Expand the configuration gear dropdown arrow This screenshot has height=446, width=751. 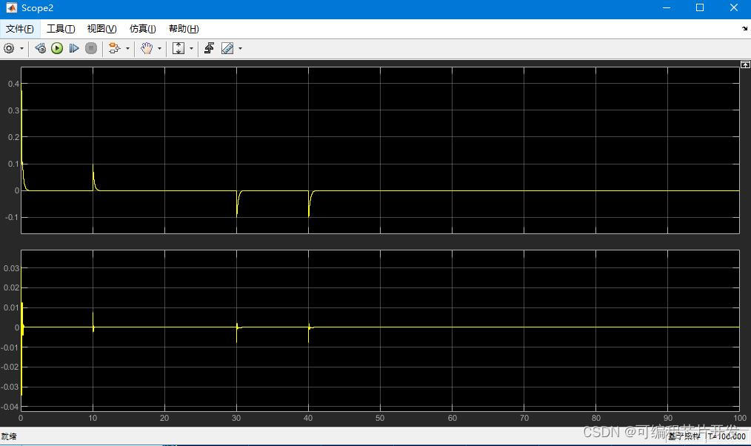pyautogui.click(x=21, y=48)
